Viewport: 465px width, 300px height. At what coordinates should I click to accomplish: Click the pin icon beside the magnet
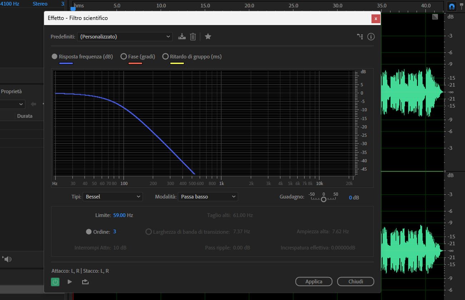point(461,6)
